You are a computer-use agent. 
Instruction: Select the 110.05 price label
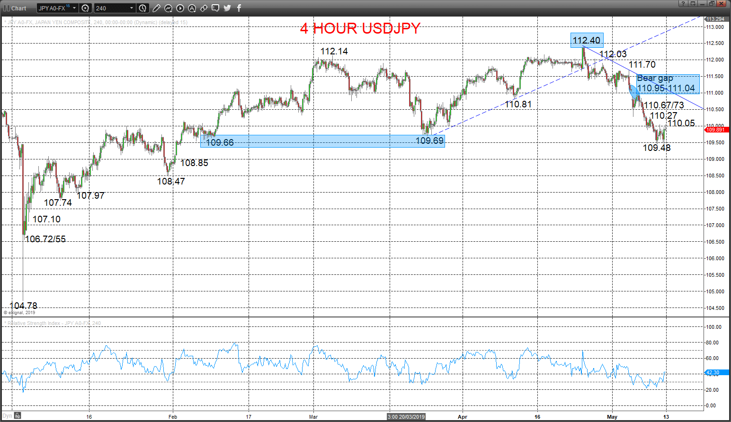click(x=681, y=123)
